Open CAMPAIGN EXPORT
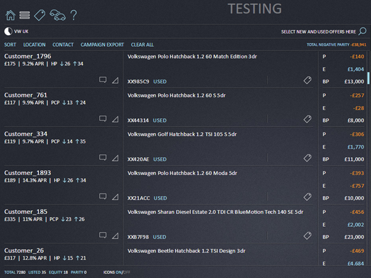 (x=102, y=45)
